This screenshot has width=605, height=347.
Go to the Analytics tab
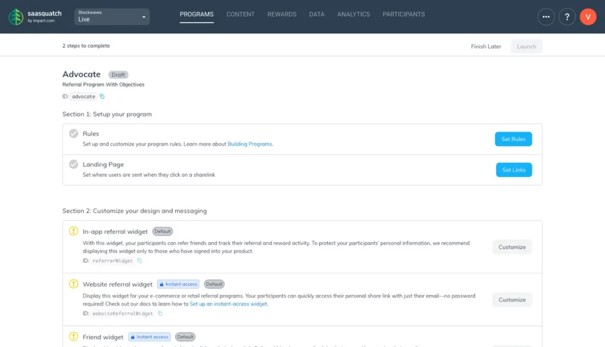[x=353, y=14]
